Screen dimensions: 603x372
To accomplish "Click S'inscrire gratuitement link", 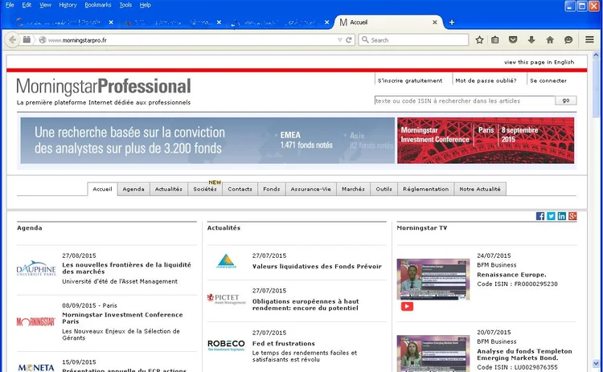I will (410, 80).
